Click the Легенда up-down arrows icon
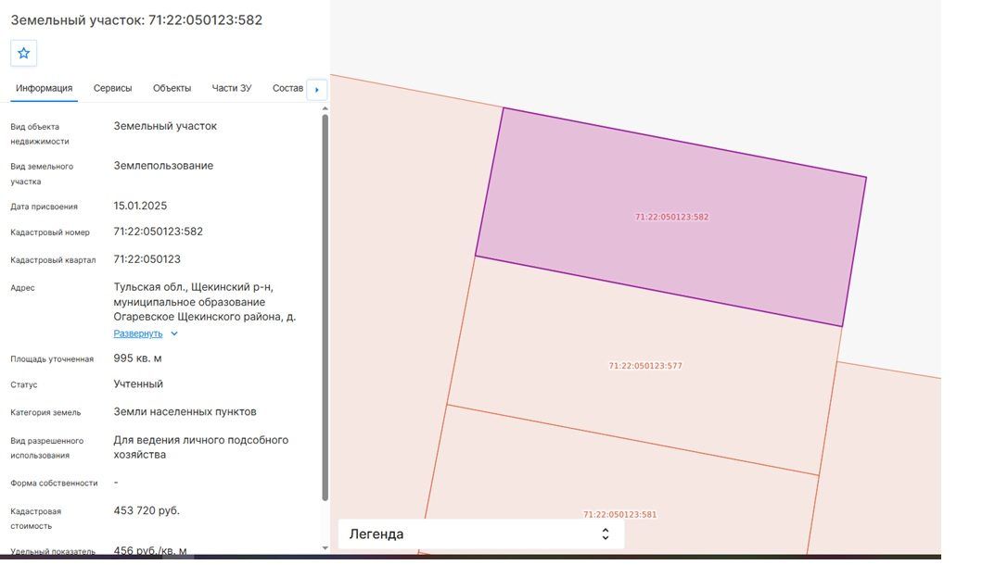995x565 pixels. [606, 534]
